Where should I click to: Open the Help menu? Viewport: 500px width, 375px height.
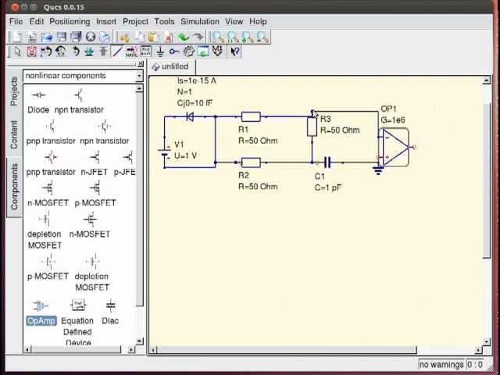tap(258, 22)
